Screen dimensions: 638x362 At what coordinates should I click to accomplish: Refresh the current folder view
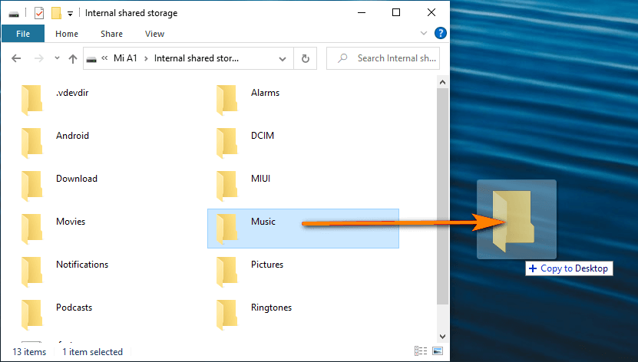pyautogui.click(x=305, y=58)
